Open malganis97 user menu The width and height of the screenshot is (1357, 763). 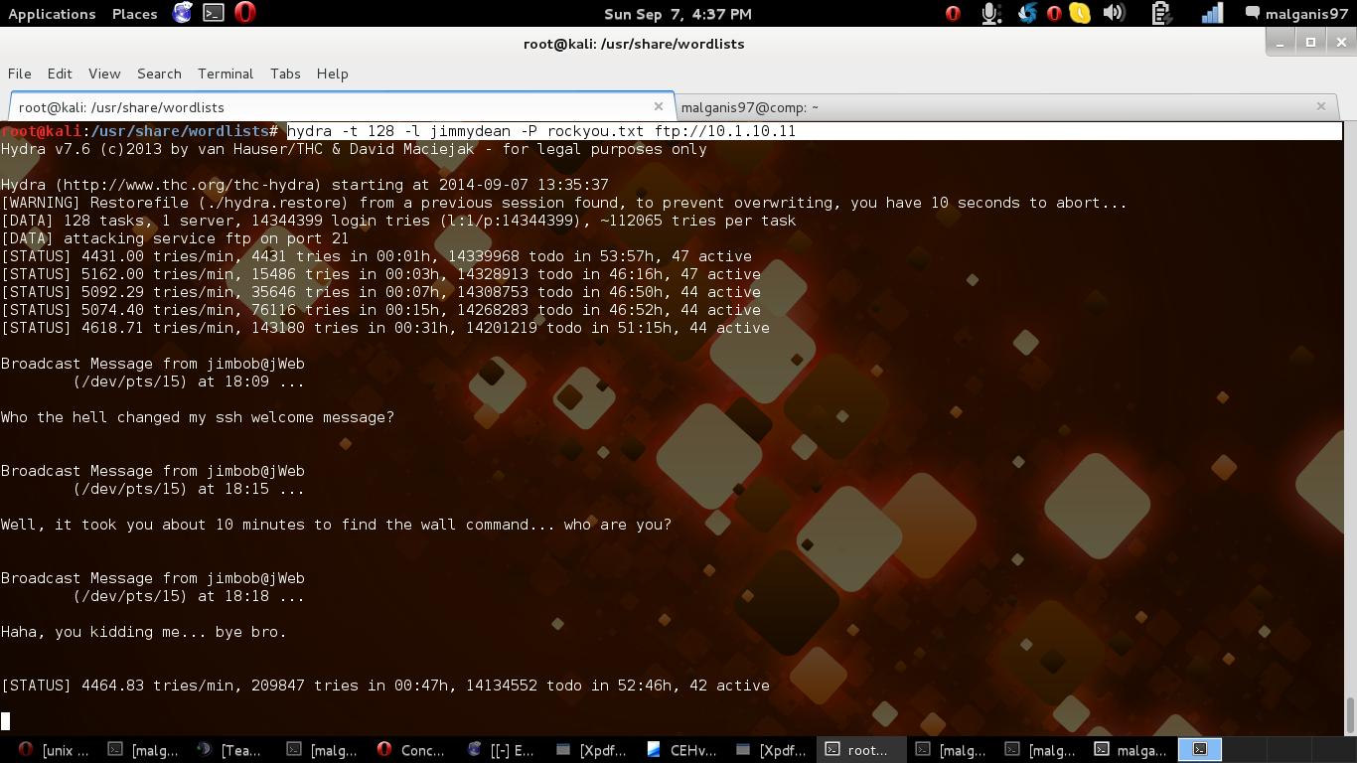[1296, 14]
